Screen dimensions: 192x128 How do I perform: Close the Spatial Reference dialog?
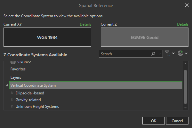[187, 5]
